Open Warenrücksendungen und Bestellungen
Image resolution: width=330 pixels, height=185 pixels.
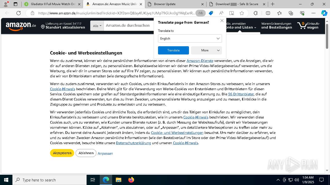pos(277,25)
